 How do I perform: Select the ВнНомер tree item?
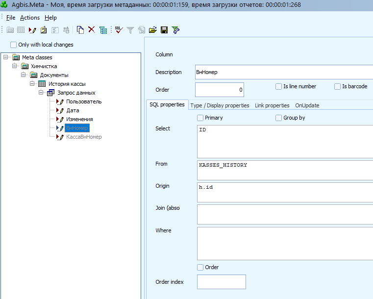(77, 128)
